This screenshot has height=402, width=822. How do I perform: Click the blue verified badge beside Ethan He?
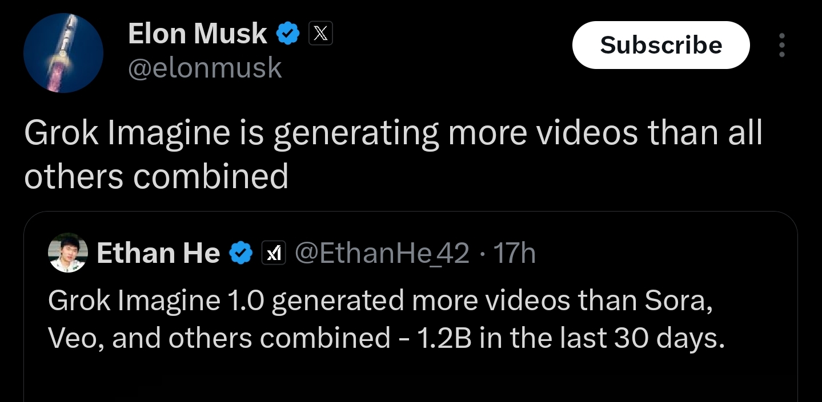[x=240, y=253]
